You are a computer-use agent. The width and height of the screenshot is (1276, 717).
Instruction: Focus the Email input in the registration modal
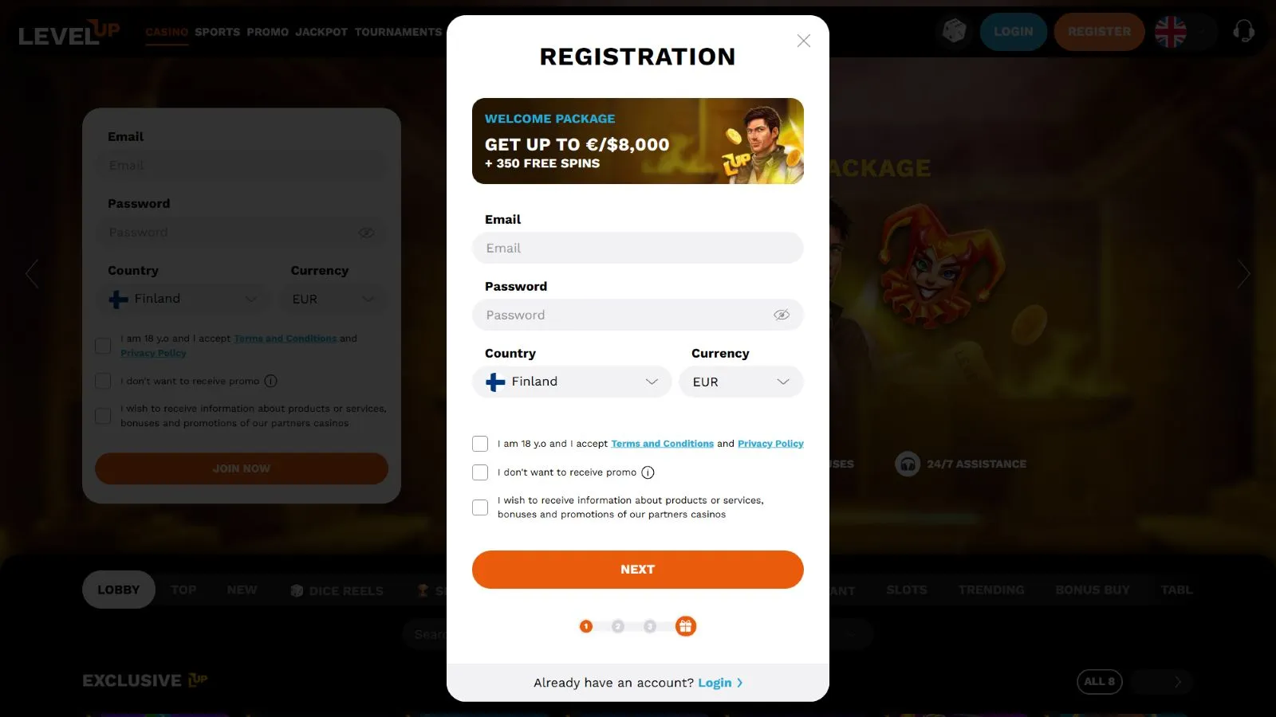[x=638, y=248]
